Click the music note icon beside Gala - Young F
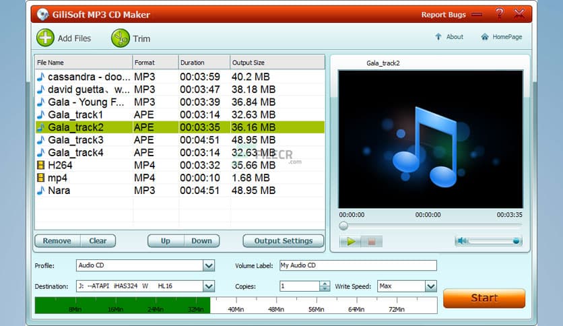The image size is (563, 326). (41, 102)
